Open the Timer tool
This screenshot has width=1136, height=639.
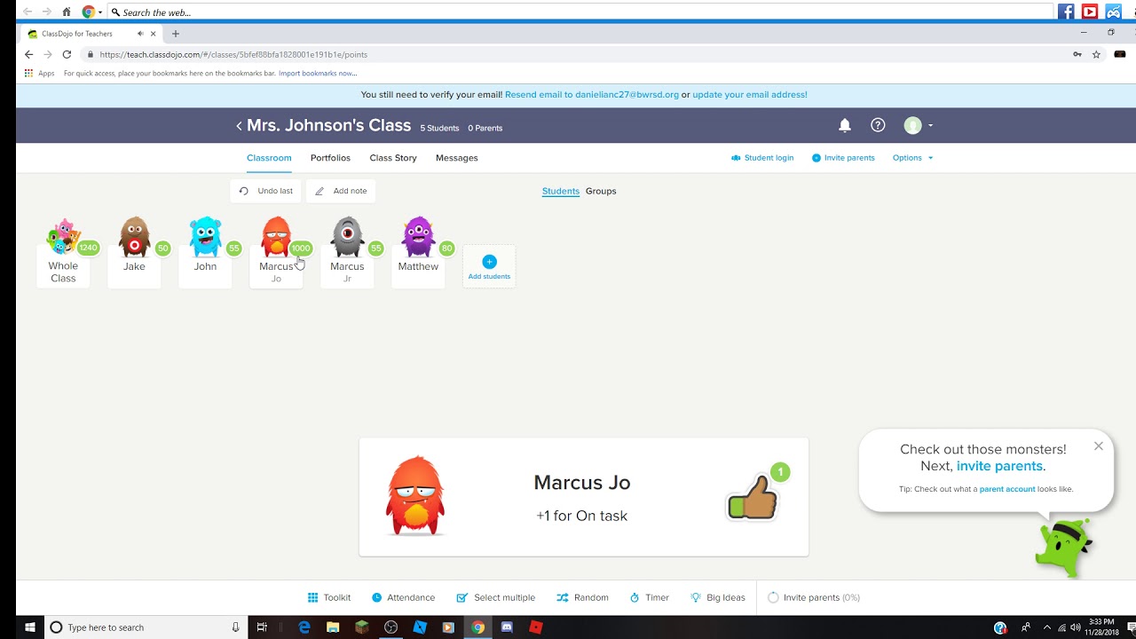(x=649, y=597)
